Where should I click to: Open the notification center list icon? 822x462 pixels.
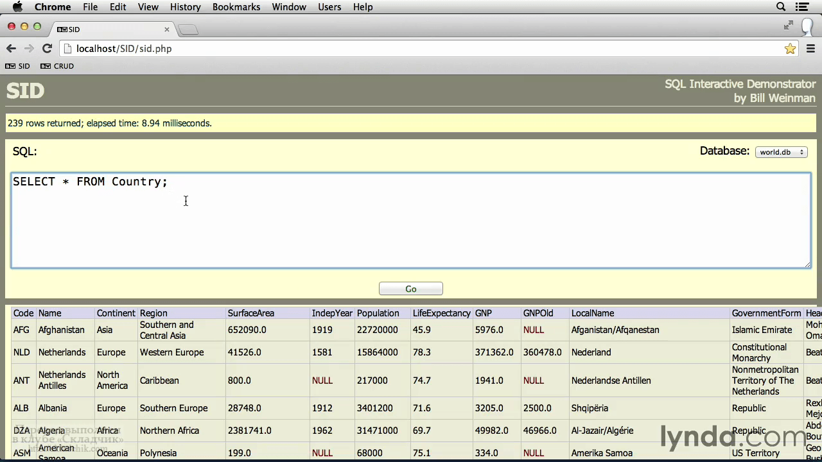click(802, 7)
